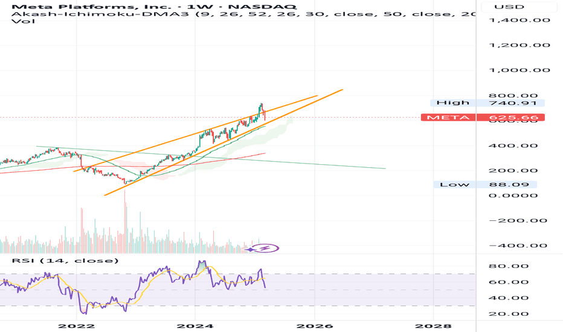Click the purple lightning bolt event icon

(265, 248)
